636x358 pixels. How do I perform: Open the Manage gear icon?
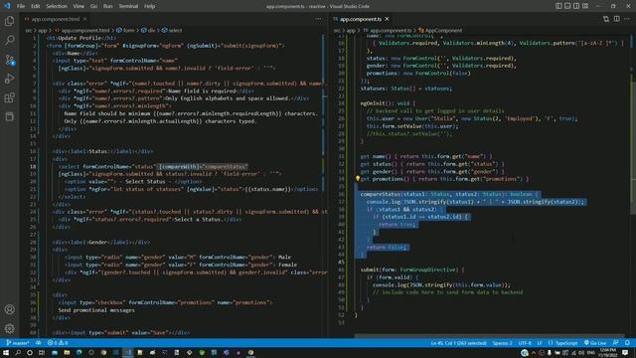coord(9,328)
